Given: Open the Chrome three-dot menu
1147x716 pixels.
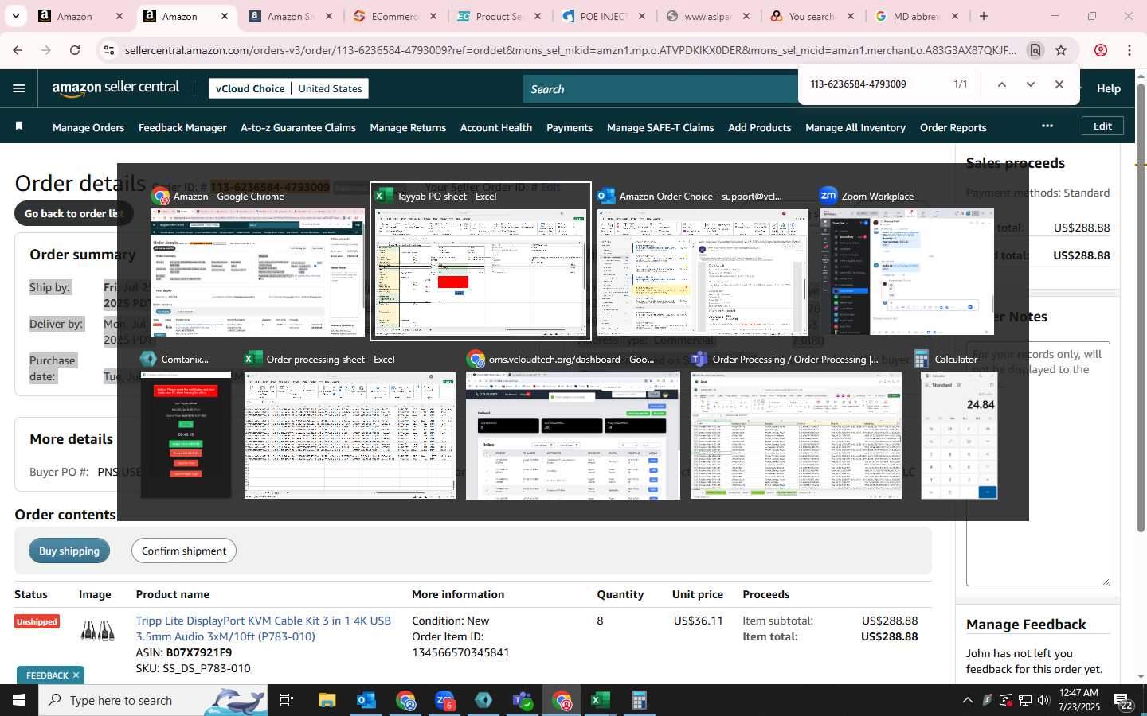Looking at the screenshot, I should 1129,50.
